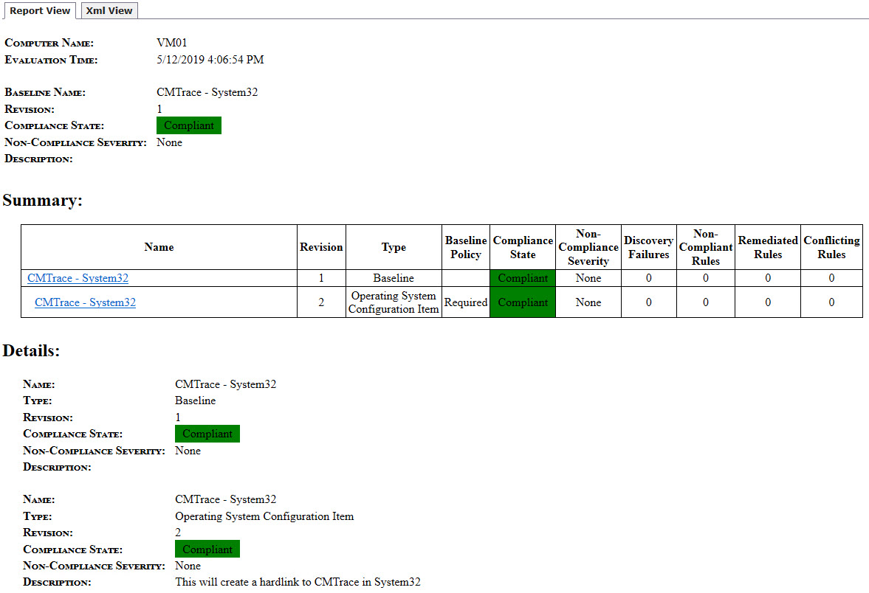Select the Report View tab
The height and width of the screenshot is (593, 869).
pyautogui.click(x=40, y=10)
